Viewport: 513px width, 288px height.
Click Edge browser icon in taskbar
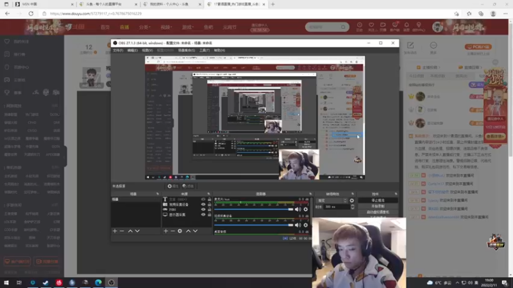[x=98, y=282]
